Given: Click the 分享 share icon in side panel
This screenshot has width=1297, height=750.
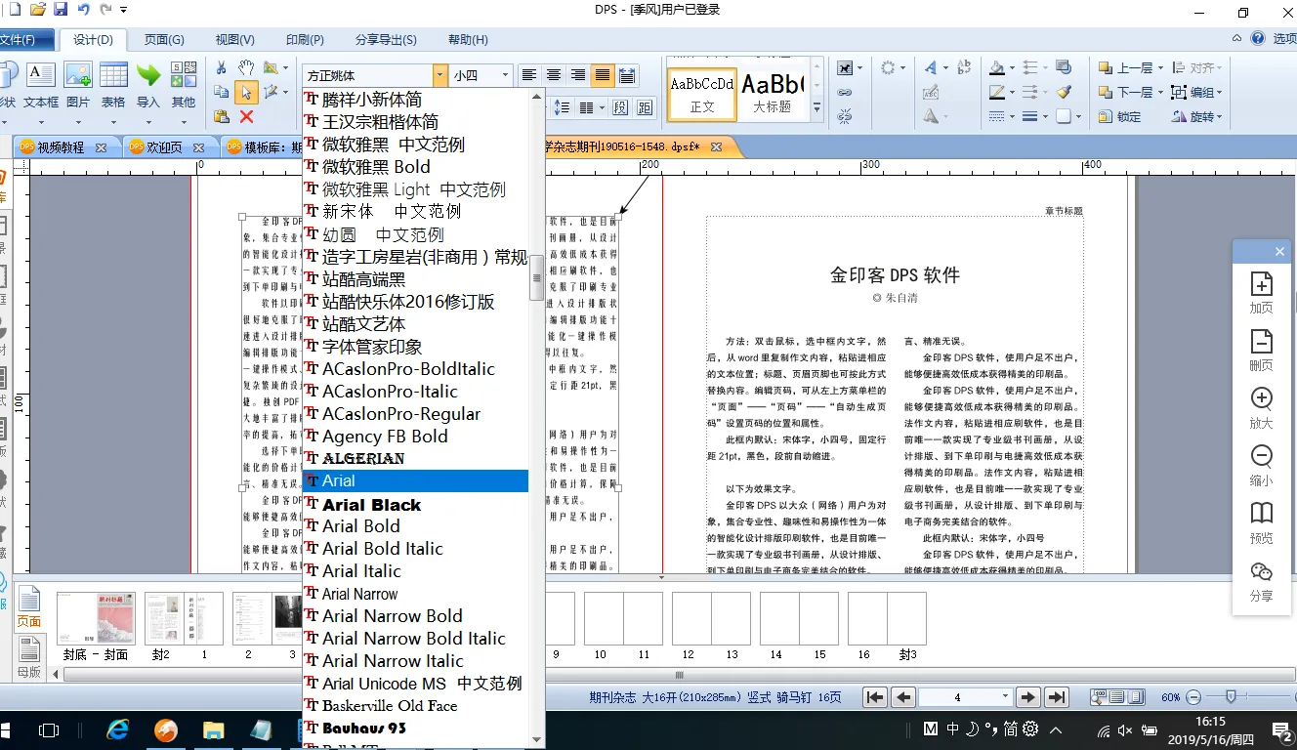Looking at the screenshot, I should point(1261,579).
